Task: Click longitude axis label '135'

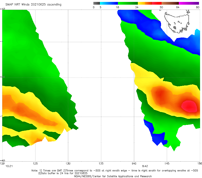Action: 101,163
